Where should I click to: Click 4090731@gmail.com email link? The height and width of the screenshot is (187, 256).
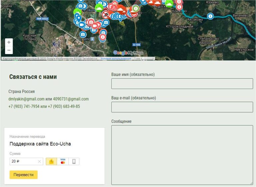(71, 99)
